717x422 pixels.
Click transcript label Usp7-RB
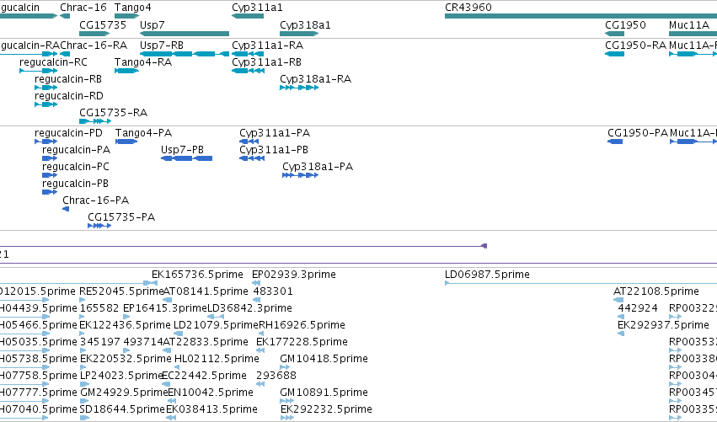pyautogui.click(x=162, y=45)
